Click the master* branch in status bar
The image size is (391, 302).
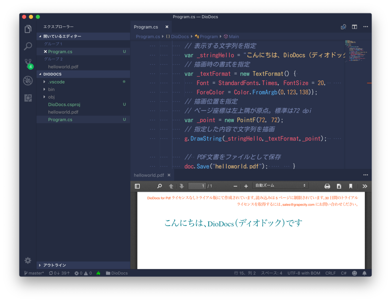(x=34, y=273)
